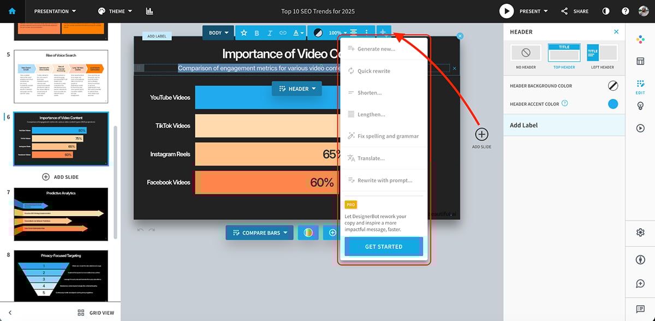This screenshot has height=321, width=655.
Task: Select the LEFT HEADER layout option
Action: coord(602,53)
